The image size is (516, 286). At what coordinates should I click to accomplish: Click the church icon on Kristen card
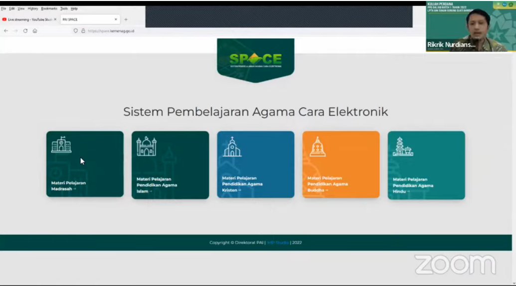(232, 146)
